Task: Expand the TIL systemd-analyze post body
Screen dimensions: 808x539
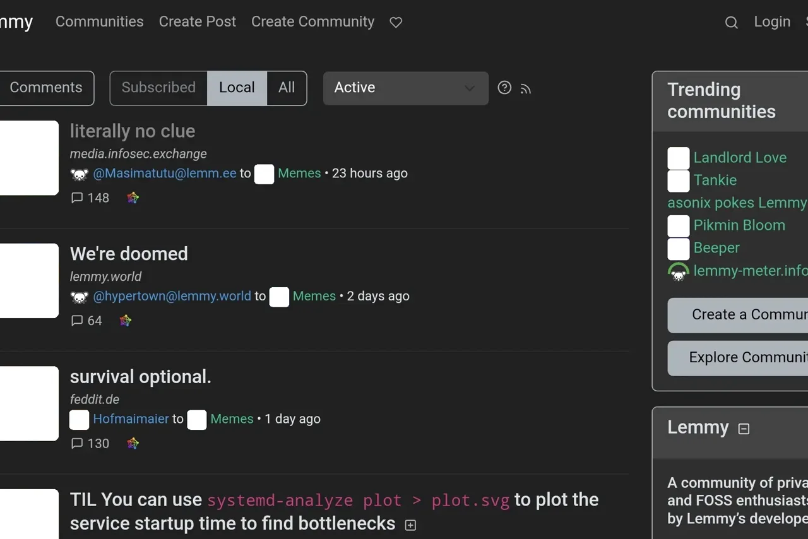Action: [x=410, y=525]
